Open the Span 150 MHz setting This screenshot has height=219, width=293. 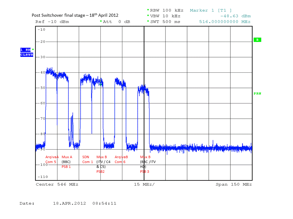(x=233, y=184)
